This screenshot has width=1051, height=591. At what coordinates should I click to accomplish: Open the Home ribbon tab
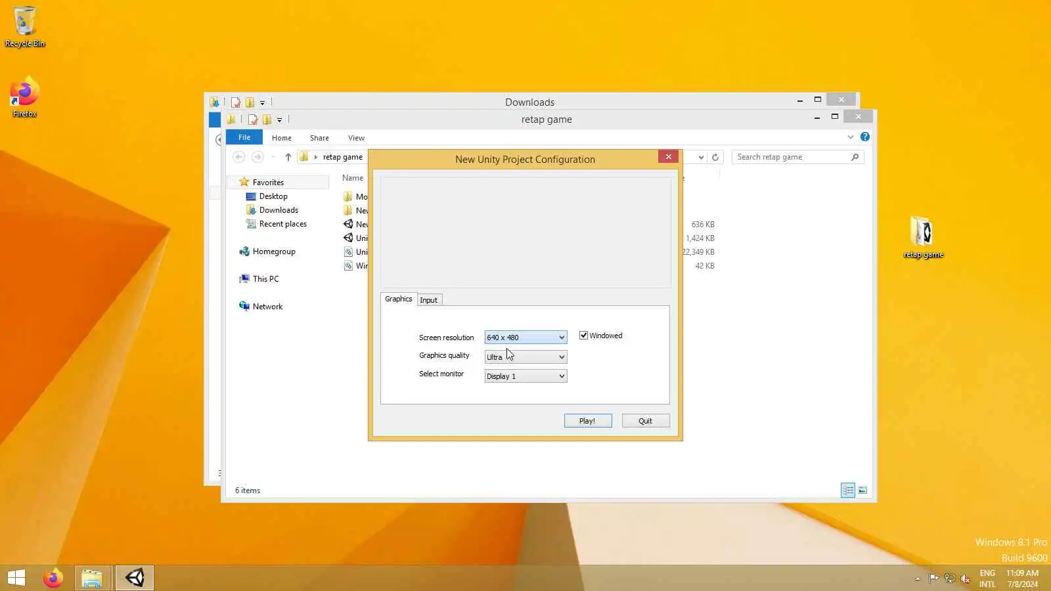[x=282, y=138]
